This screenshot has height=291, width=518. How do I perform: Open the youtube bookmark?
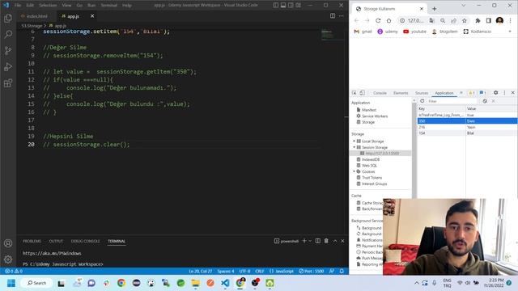click(x=415, y=32)
